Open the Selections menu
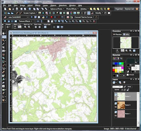Viewport: 141px width, 131px height. [x=63, y=5]
